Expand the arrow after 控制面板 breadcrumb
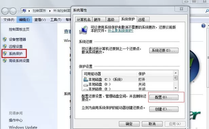209x129 pixels. pyautogui.click(x=50, y=11)
